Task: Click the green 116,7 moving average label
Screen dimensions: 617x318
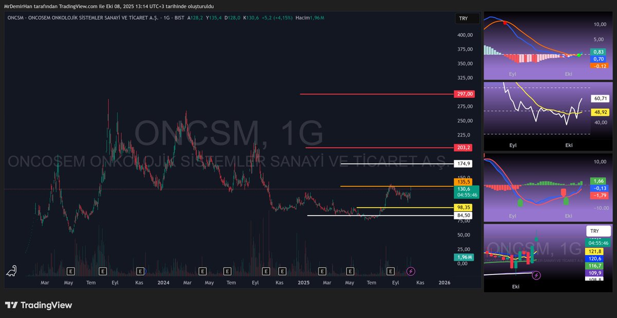Action: click(595, 266)
